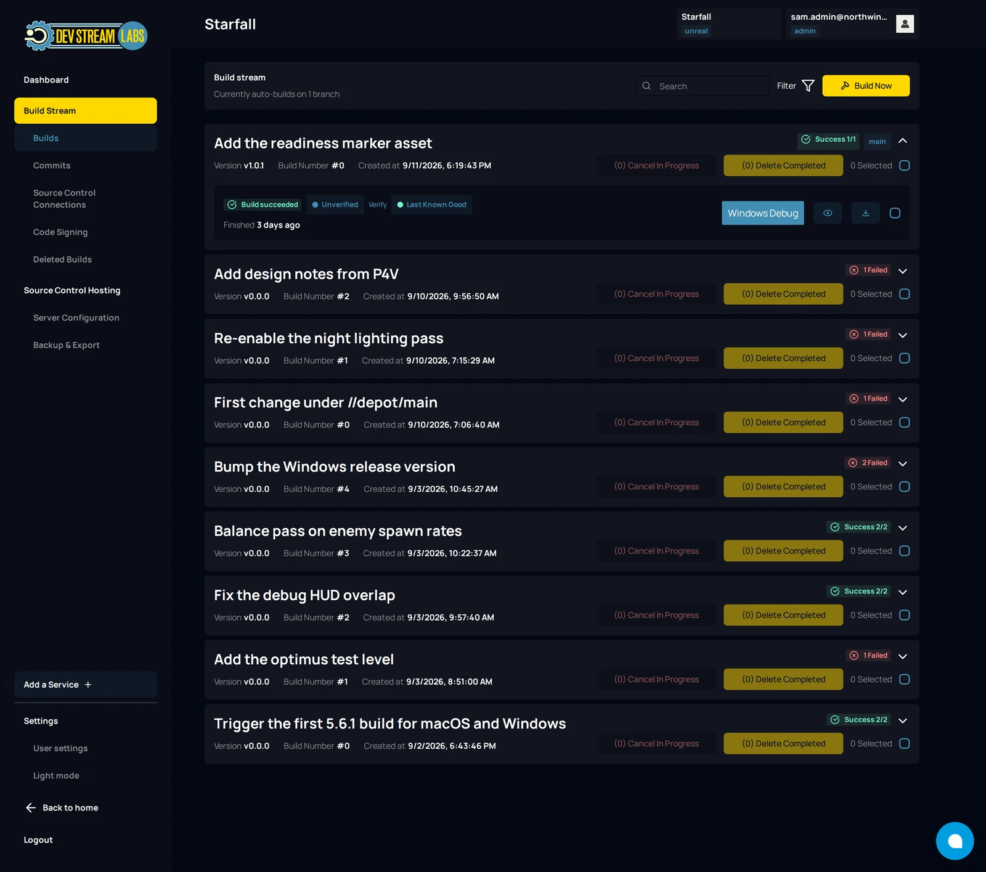Image resolution: width=986 pixels, height=872 pixels.
Task: Select the Windows Debug build checkbox
Action: coord(895,213)
